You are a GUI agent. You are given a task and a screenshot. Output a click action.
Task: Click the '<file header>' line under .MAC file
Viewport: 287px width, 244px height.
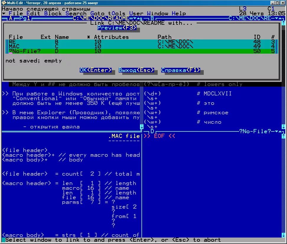coord(25,150)
